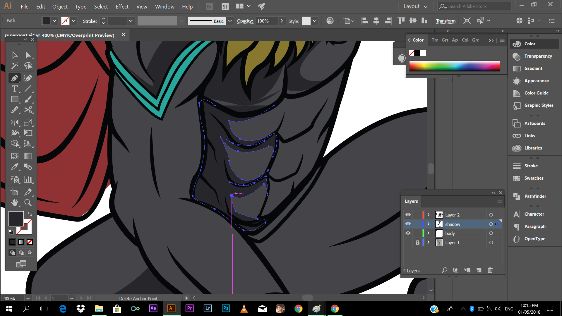The height and width of the screenshot is (316, 562).
Task: Select the Eyedropper tool
Action: pos(14,167)
